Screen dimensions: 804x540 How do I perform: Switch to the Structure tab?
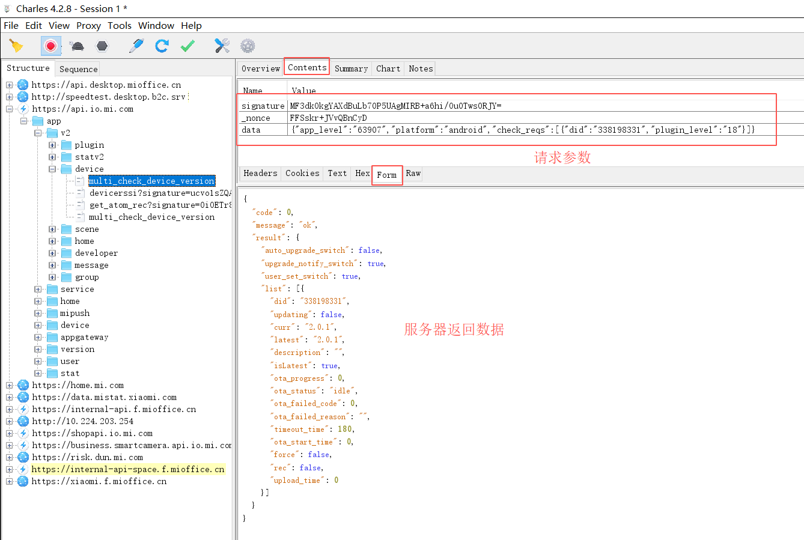[x=28, y=68]
